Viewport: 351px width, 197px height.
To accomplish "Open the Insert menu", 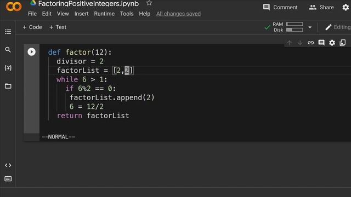I will coord(82,14).
